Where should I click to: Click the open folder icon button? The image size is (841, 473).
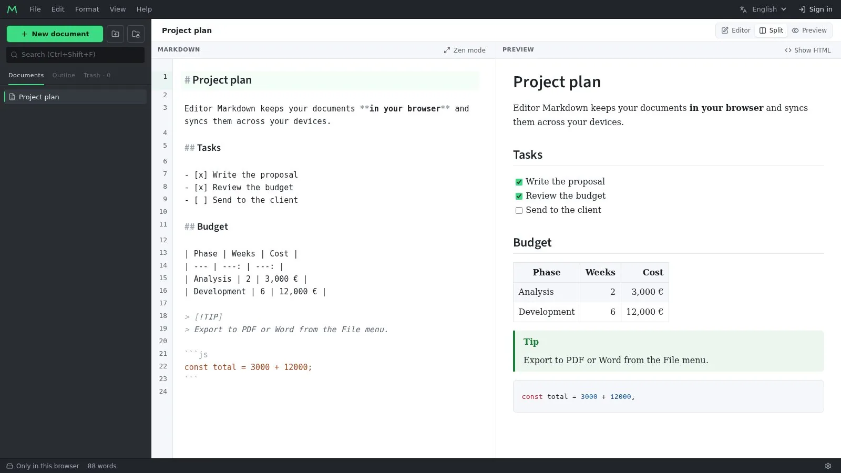click(136, 34)
